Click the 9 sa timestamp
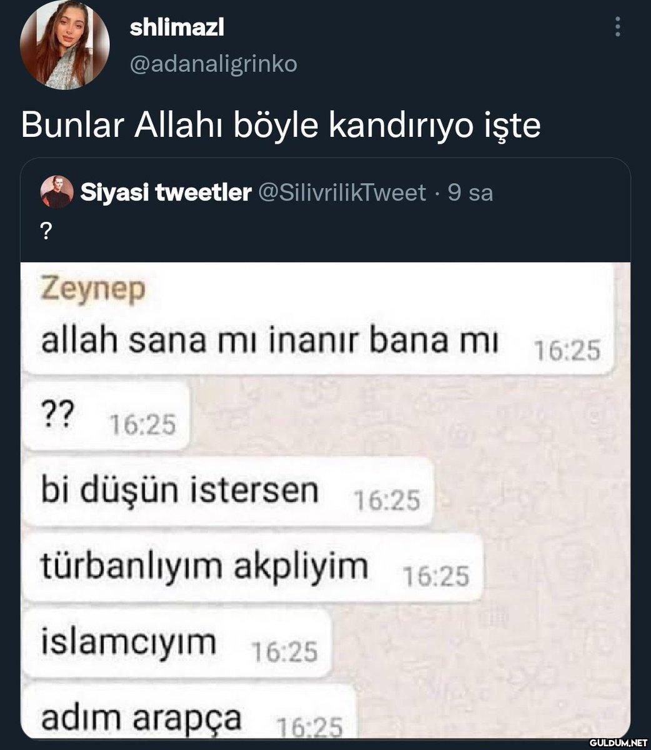Screen dimensions: 651x750 (x=470, y=192)
